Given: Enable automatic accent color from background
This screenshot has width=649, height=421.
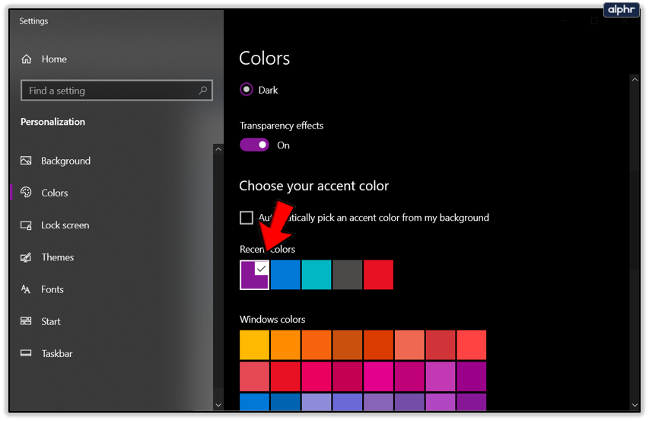Looking at the screenshot, I should 247,218.
